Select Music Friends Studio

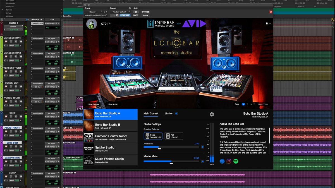tap(111, 160)
